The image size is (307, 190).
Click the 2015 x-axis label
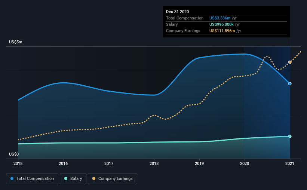18,163
